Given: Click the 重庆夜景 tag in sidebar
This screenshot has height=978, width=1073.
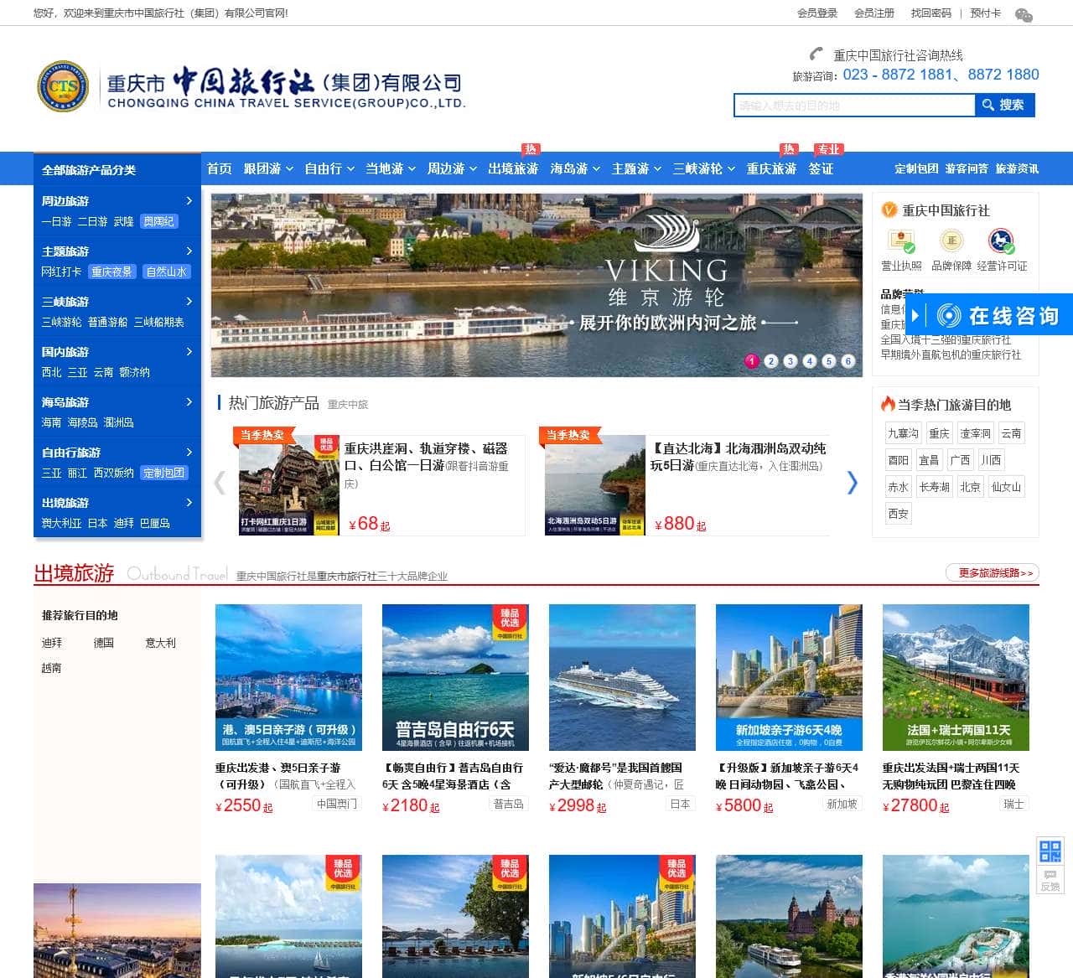Looking at the screenshot, I should [x=111, y=272].
